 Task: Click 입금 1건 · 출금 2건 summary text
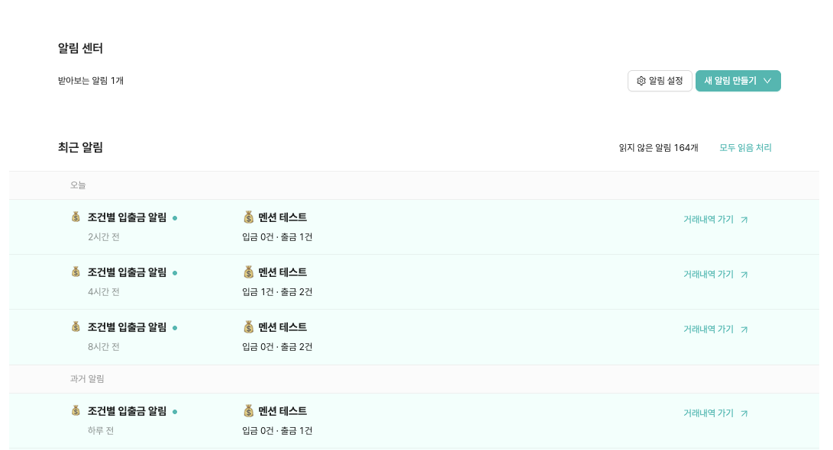(277, 292)
